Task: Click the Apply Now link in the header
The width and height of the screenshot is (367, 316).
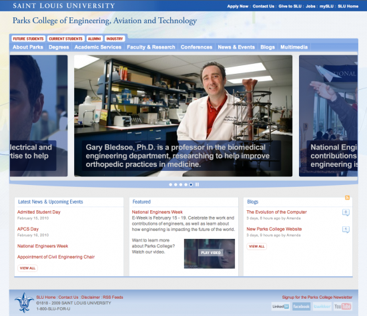Action: (238, 6)
